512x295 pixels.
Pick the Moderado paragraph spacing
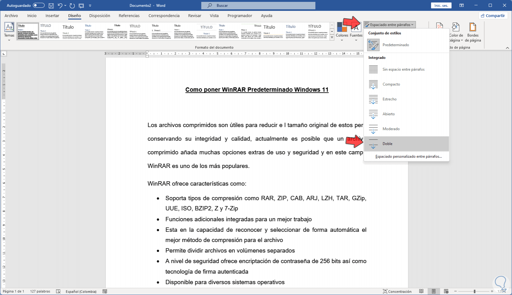point(406,129)
